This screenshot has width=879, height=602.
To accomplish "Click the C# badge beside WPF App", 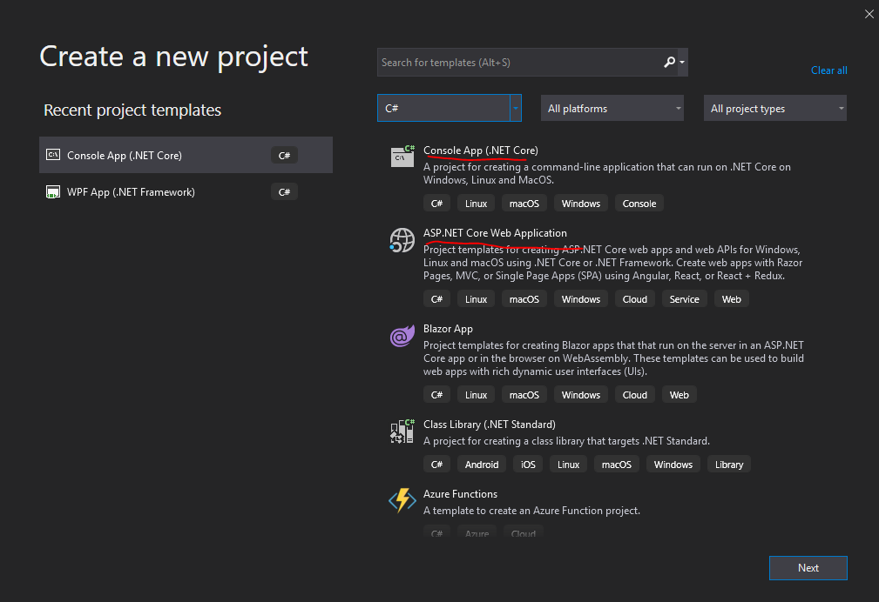I will point(284,192).
